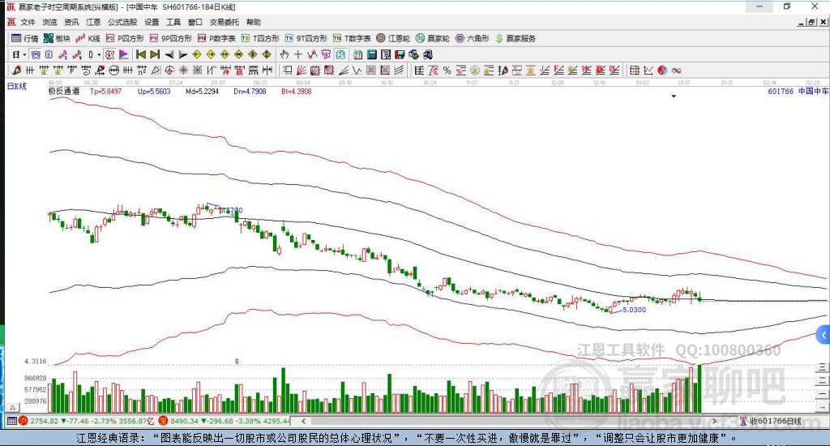This screenshot has height=446, width=830.
Task: Click the 5.0300 price annotation
Action: coord(634,310)
